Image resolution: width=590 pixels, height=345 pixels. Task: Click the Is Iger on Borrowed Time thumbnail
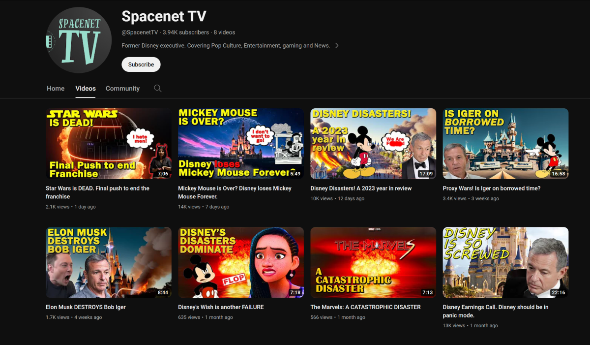[x=505, y=144]
